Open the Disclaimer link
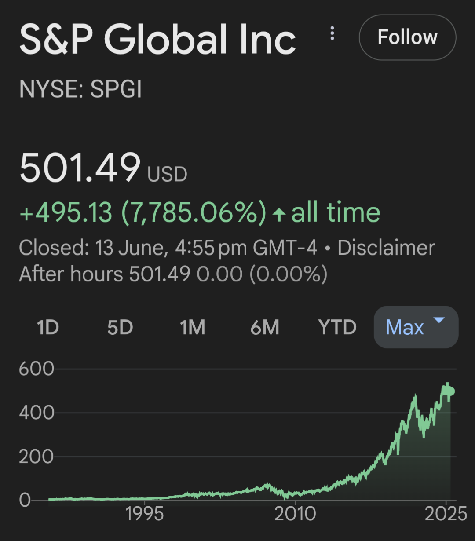475x541 pixels. tap(386, 248)
